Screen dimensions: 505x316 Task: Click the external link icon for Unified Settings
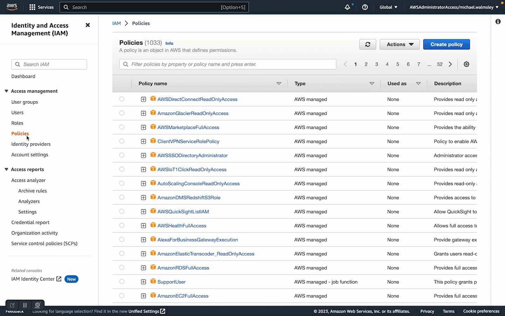coord(163,311)
